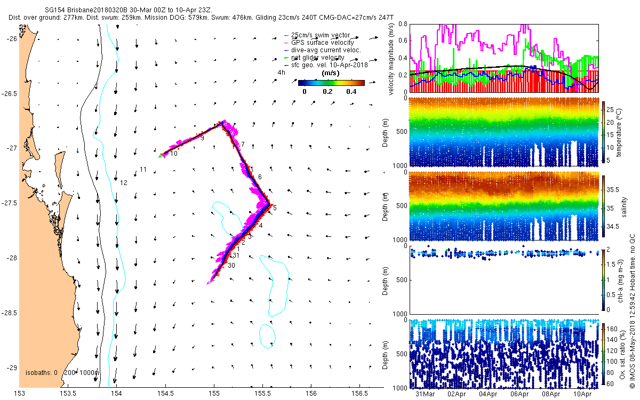Click day marker "7" on glider track
The image size is (640, 400).
(243, 145)
